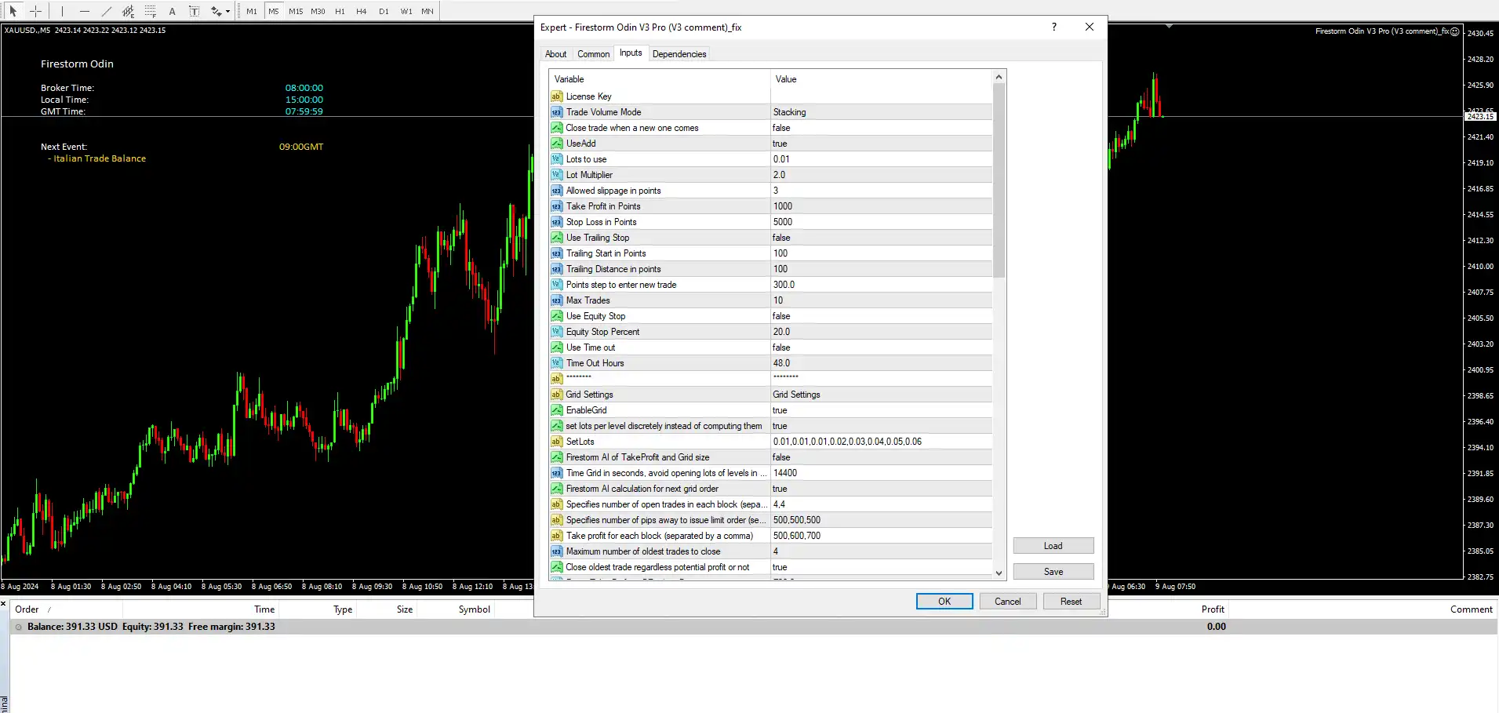Switch to the Inputs tab
Viewport: 1499px width, 713px height.
tap(631, 53)
